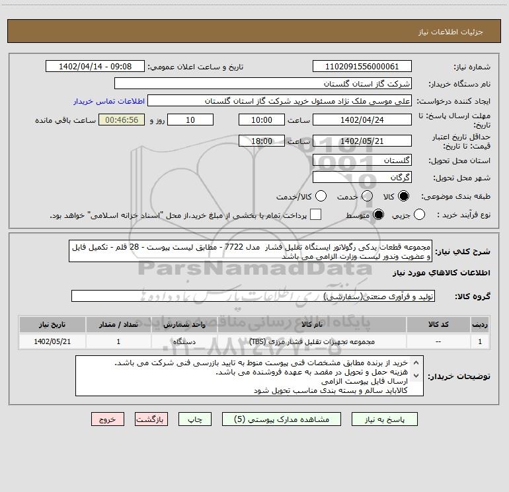Open مشاهده مدارک پیوستی (5) button
This screenshot has height=492, width=509.
282,419
